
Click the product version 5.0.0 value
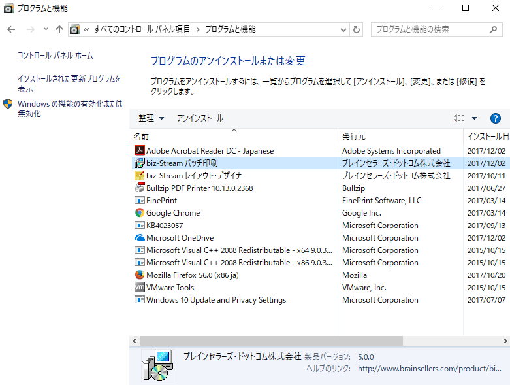[366, 357]
